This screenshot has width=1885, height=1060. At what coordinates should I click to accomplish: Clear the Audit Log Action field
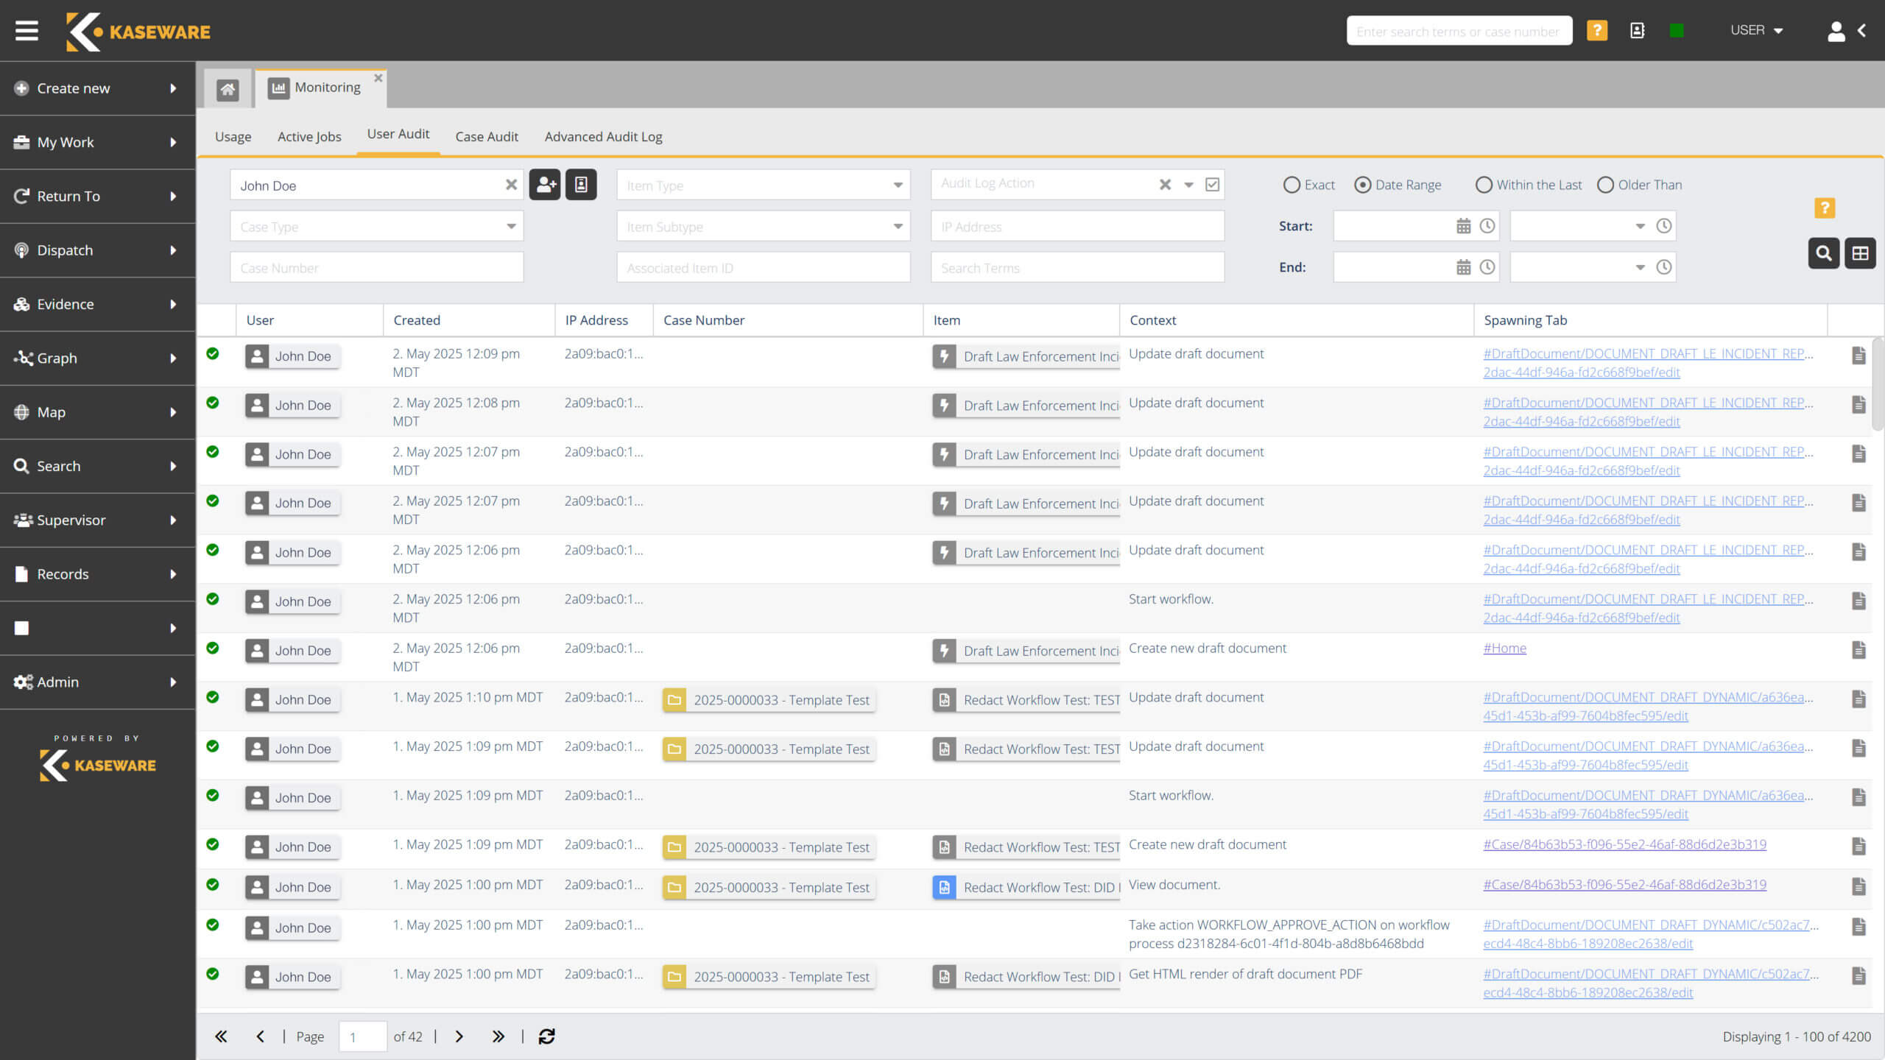tap(1165, 185)
